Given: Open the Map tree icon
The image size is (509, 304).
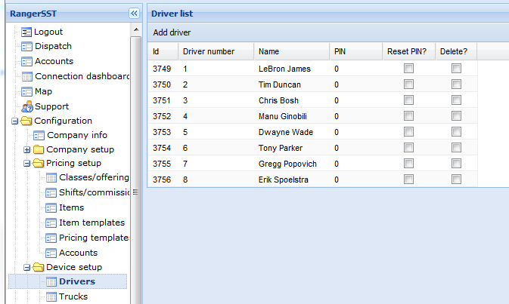Looking at the screenshot, I should (26, 91).
